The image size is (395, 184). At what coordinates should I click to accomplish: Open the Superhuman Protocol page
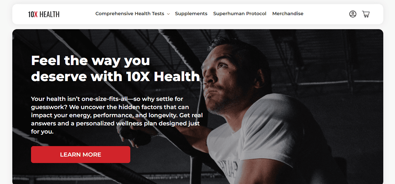click(240, 14)
